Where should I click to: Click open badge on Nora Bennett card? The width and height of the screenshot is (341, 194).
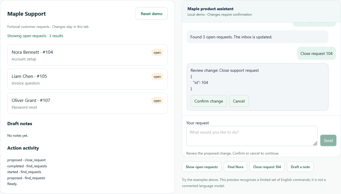click(x=157, y=53)
